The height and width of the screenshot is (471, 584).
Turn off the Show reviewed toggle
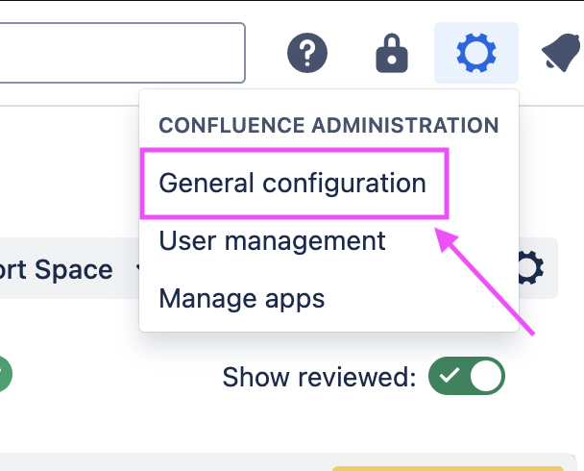[x=466, y=377]
